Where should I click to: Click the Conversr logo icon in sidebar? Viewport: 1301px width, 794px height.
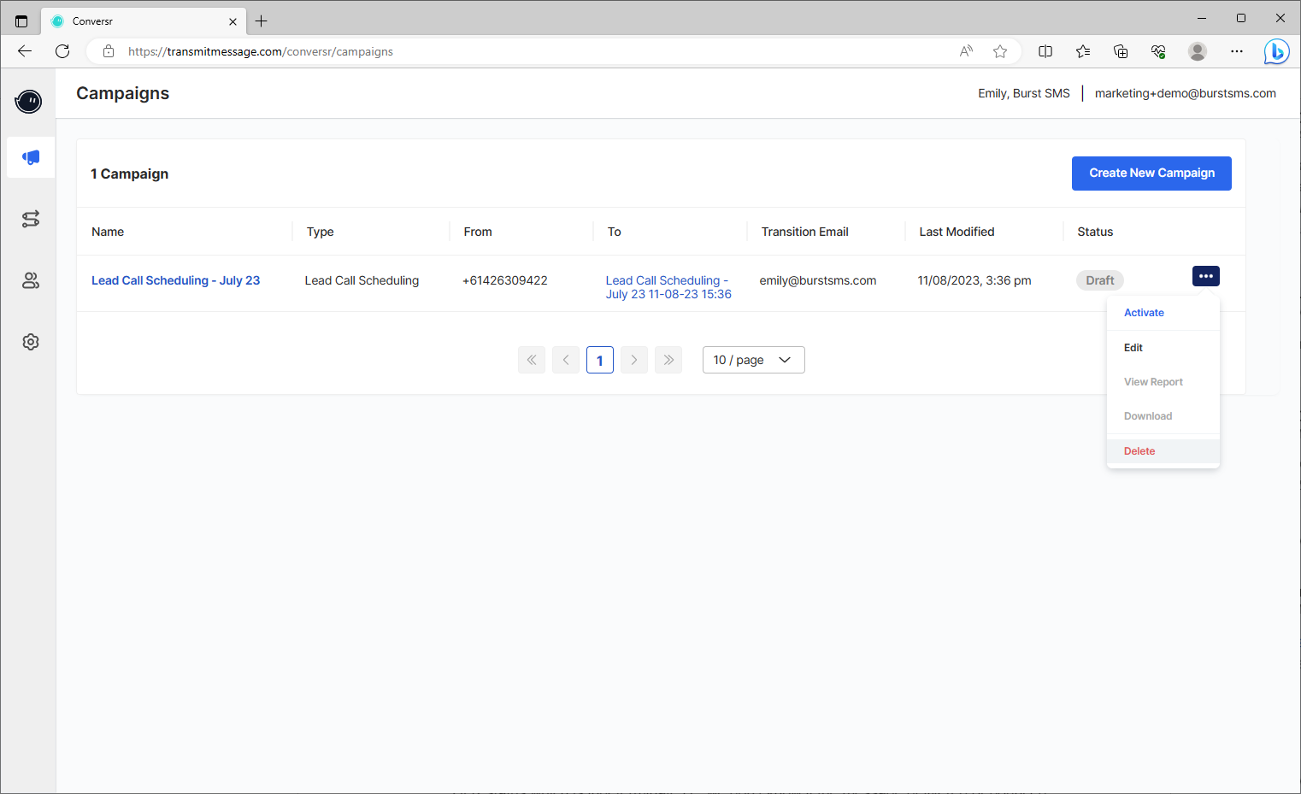[29, 102]
